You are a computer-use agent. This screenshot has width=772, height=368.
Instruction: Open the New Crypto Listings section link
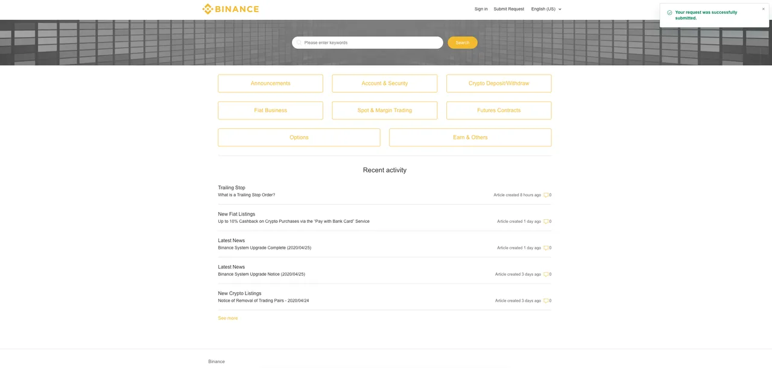(239, 294)
